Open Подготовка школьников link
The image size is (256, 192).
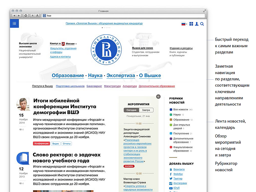tap(70, 86)
